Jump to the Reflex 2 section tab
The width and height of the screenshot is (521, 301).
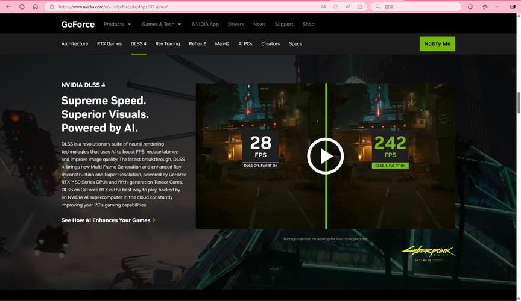197,43
